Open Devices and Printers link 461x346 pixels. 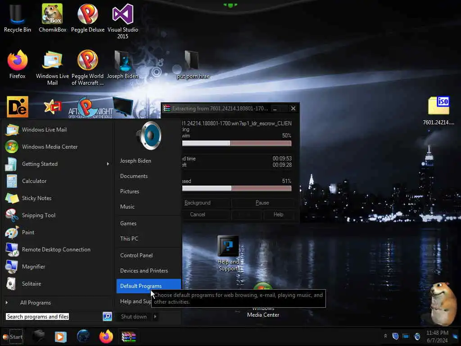click(149, 271)
